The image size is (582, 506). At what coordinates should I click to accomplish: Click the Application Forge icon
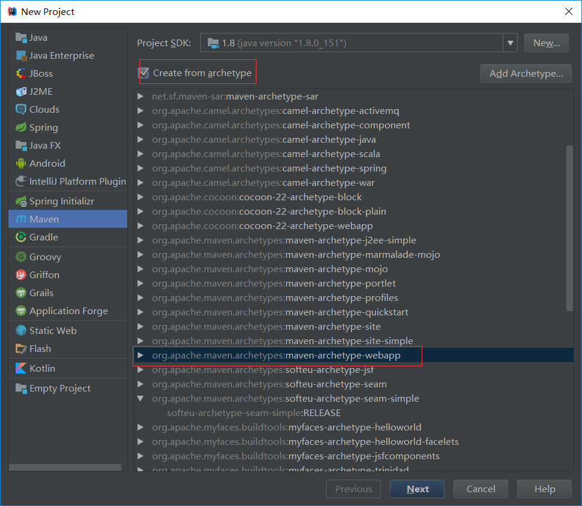pos(21,311)
